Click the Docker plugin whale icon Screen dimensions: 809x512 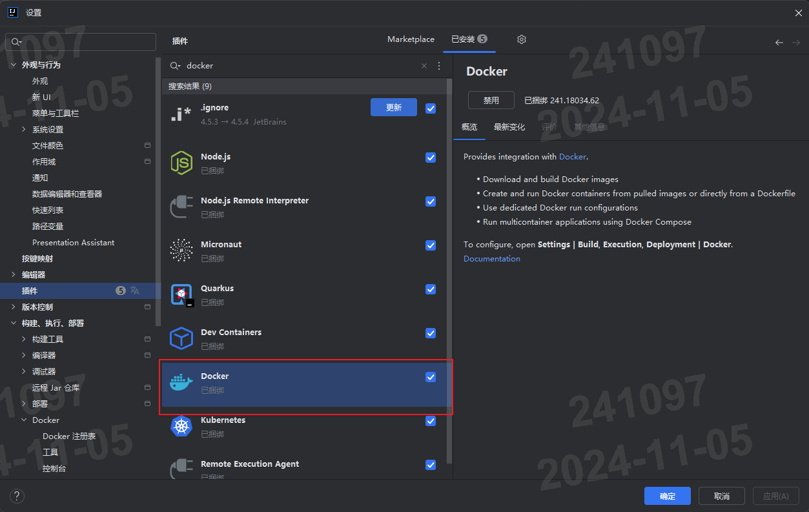[x=181, y=382]
